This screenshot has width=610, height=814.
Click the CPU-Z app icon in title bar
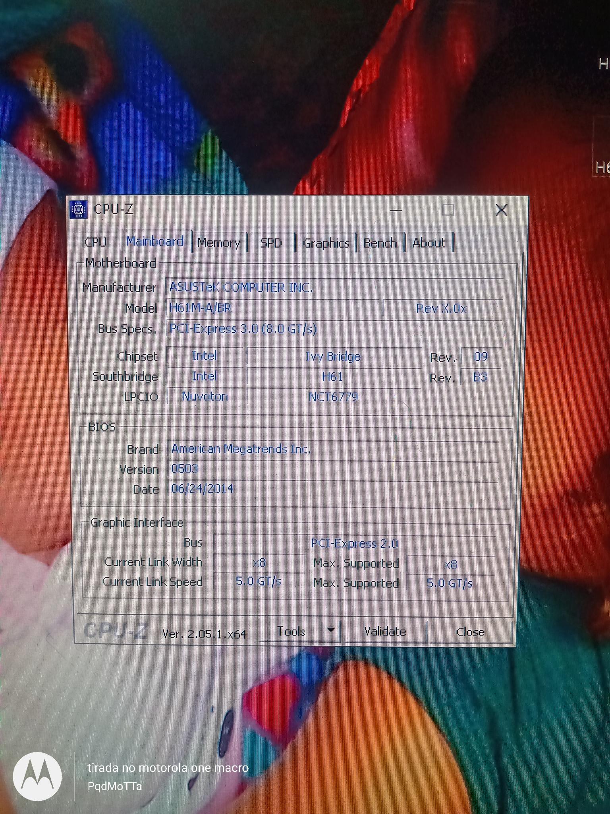[78, 209]
